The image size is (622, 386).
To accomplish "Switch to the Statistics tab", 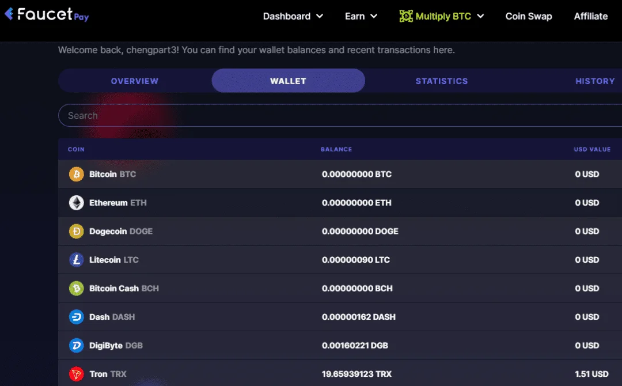I will pos(442,81).
